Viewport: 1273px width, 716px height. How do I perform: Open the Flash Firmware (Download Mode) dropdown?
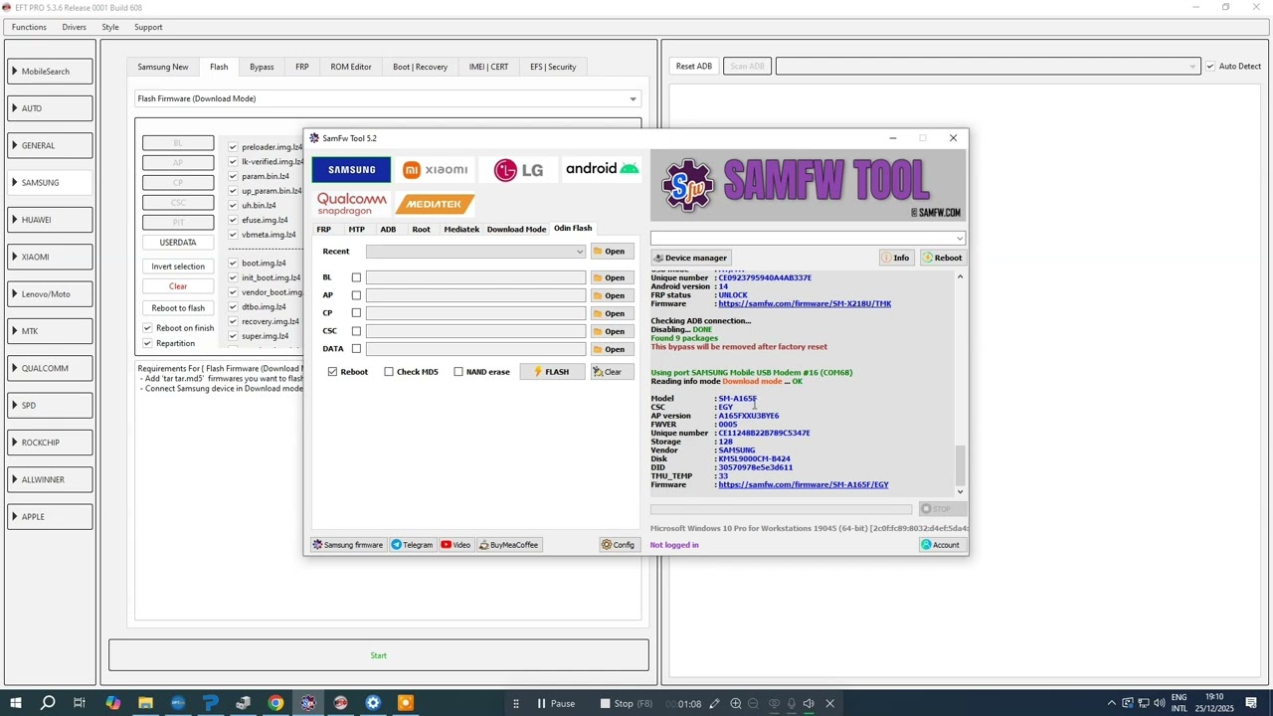388,98
